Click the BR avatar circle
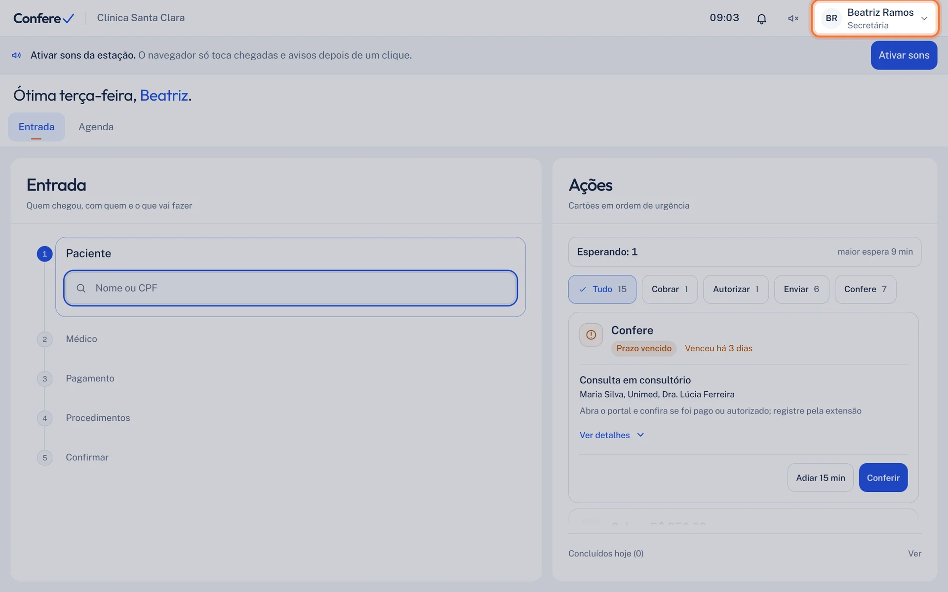The width and height of the screenshot is (948, 592). pos(831,18)
